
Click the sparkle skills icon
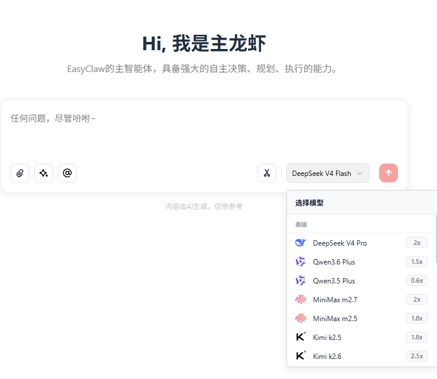(44, 173)
